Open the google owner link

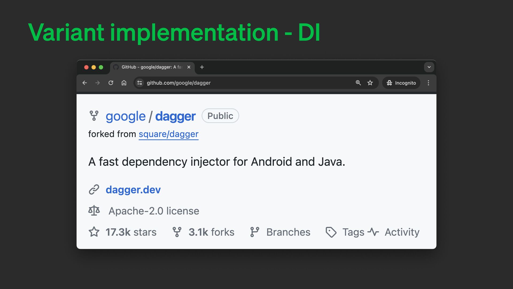[126, 116]
